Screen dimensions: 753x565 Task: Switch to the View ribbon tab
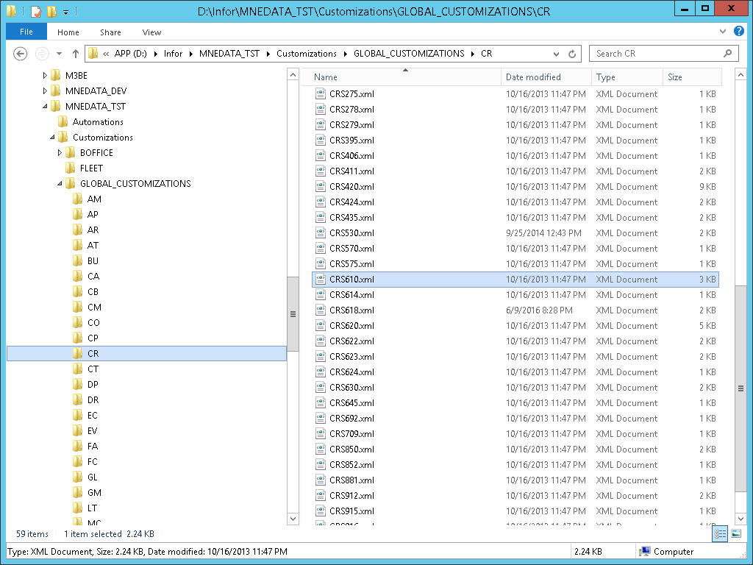(151, 32)
